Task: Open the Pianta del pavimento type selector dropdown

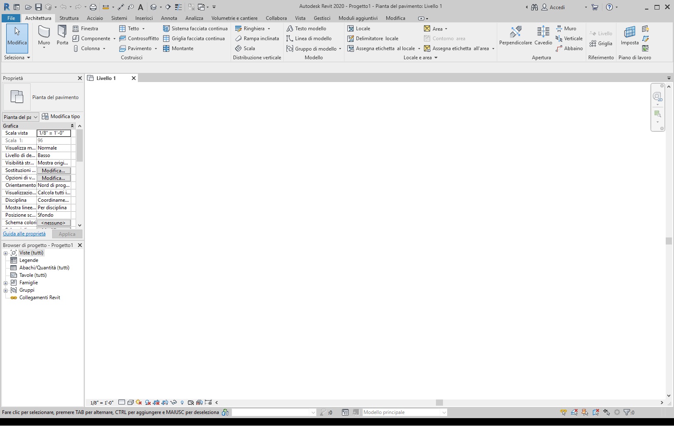Action: [x=21, y=117]
